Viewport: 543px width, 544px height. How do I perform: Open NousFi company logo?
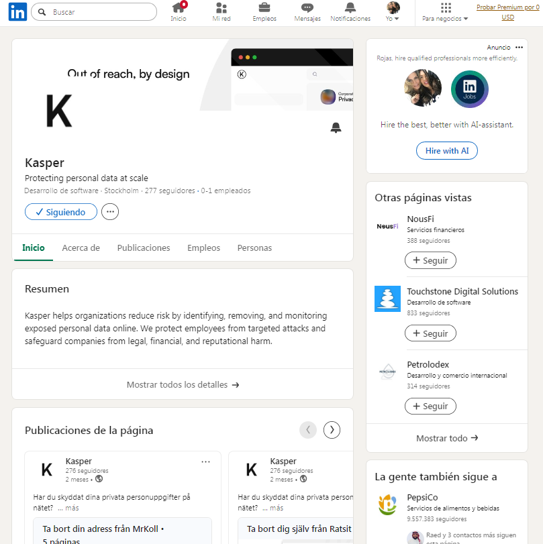387,226
